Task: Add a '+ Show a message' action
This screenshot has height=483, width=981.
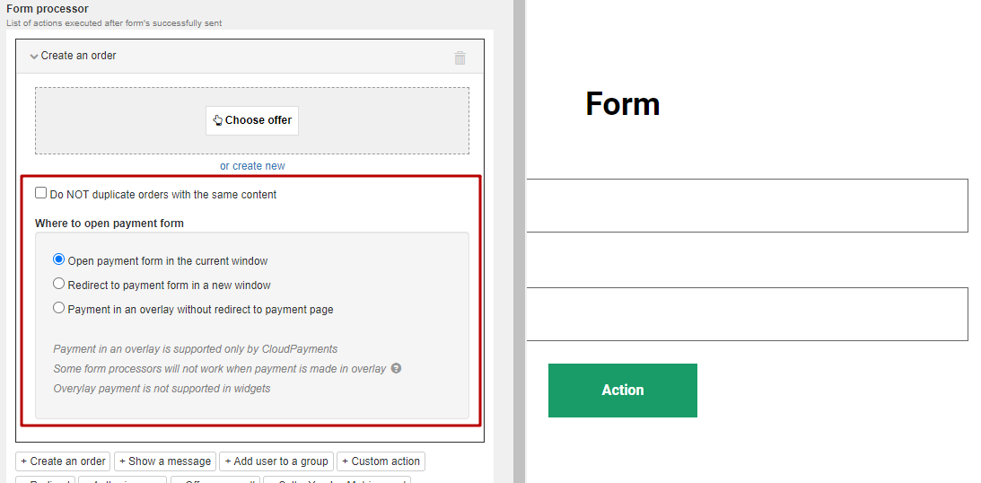Action: (x=165, y=461)
